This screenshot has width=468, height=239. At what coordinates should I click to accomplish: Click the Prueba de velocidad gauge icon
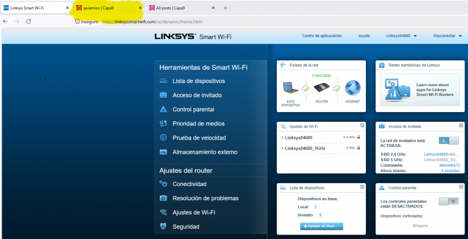(x=163, y=138)
